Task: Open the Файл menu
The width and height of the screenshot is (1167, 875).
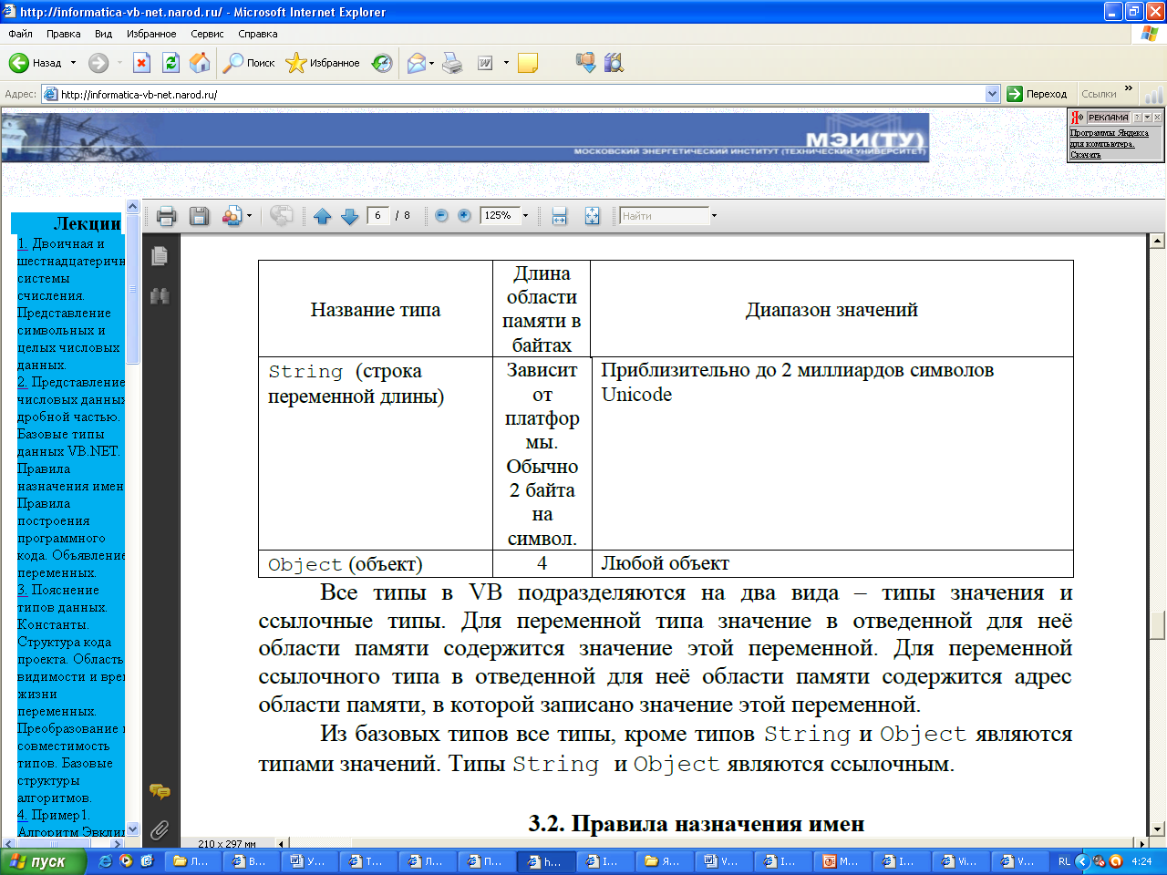Action: pos(20,34)
